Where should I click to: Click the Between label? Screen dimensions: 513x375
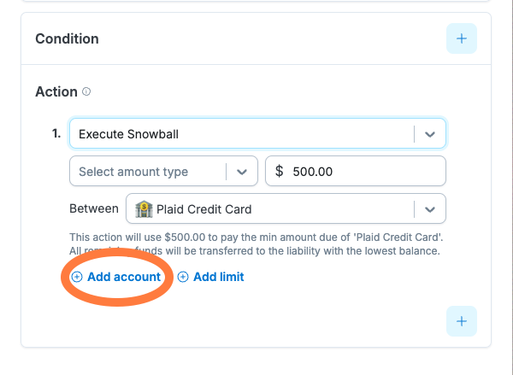coord(94,208)
